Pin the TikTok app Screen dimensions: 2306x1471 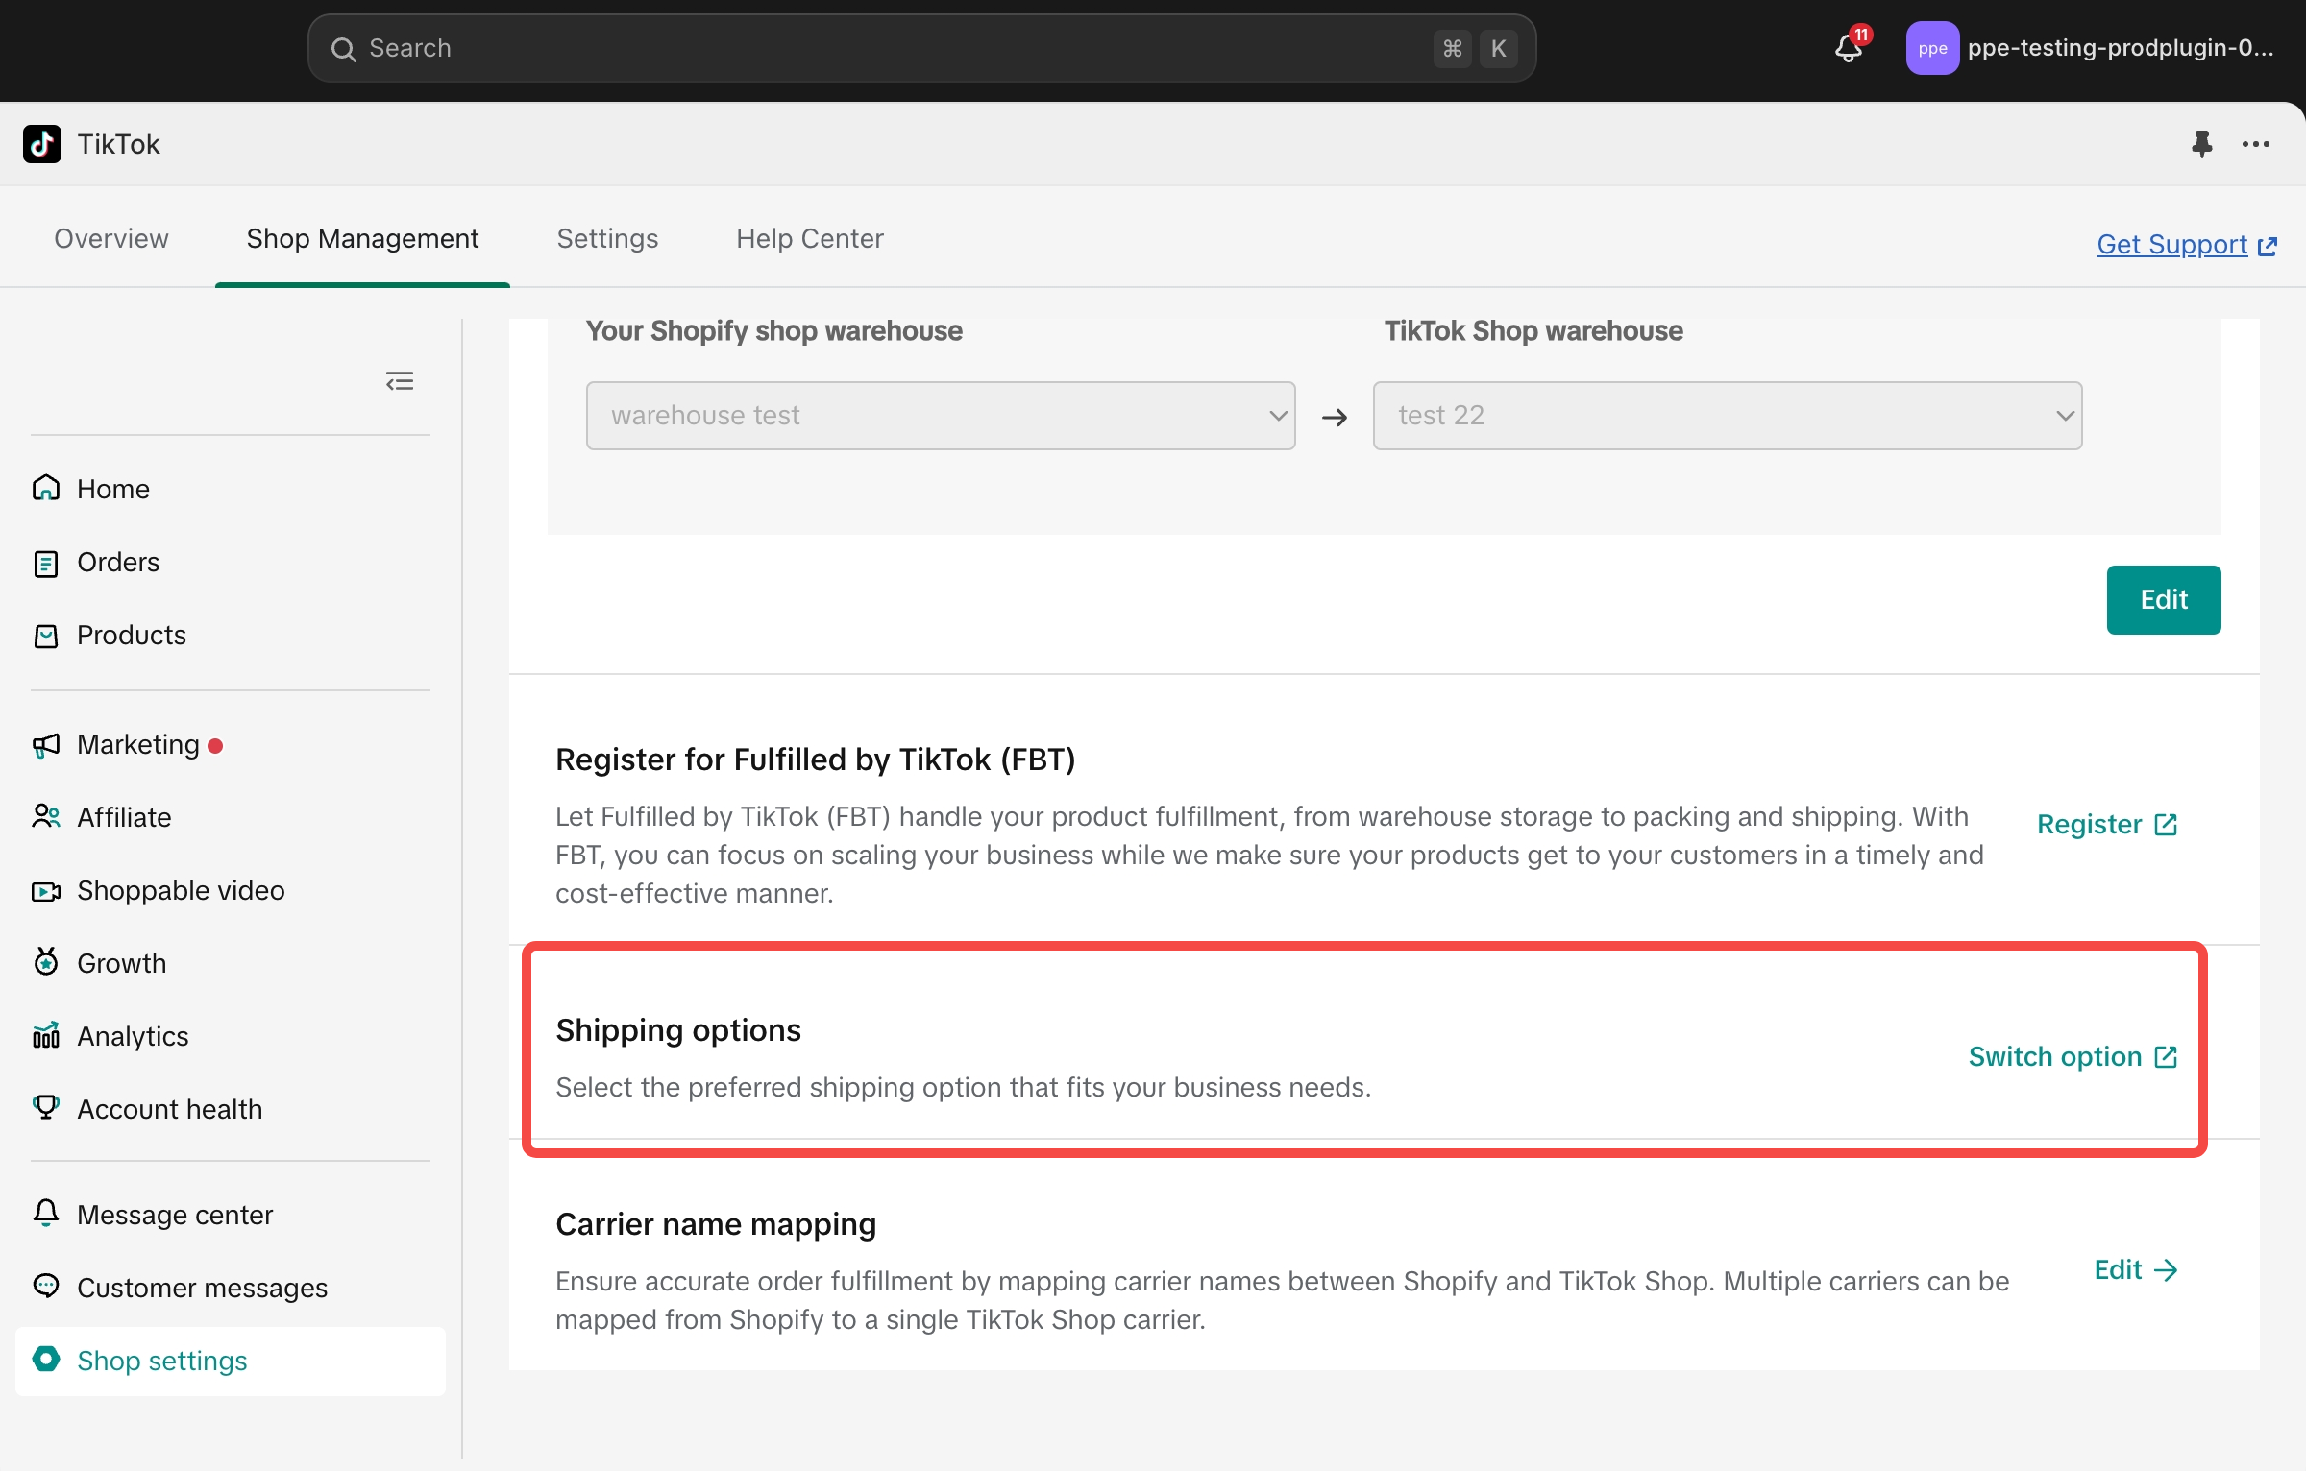click(2201, 144)
